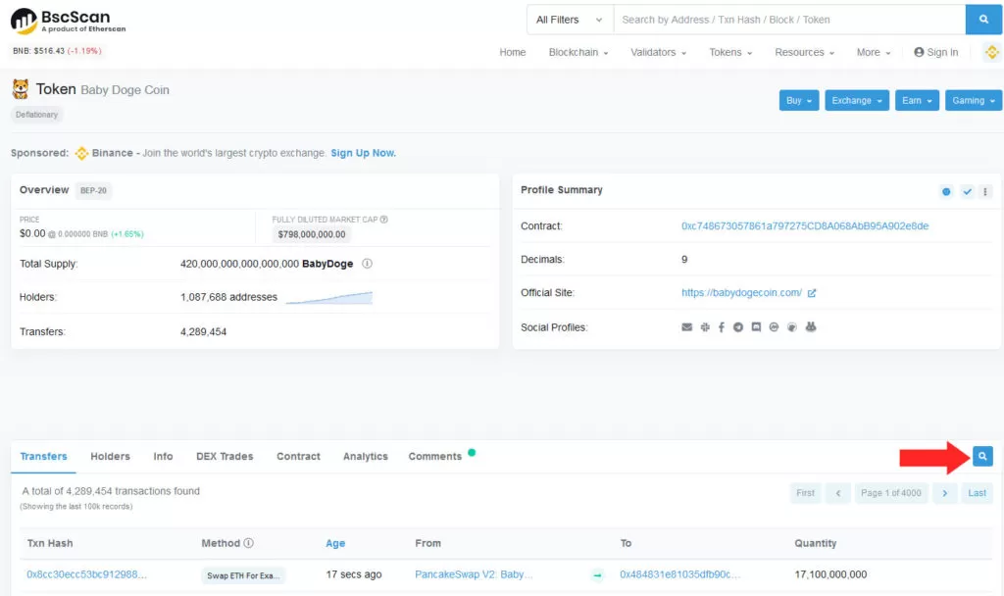Click the Baby Doge Coin token icon
Image resolution: width=1004 pixels, height=596 pixels.
tap(21, 89)
